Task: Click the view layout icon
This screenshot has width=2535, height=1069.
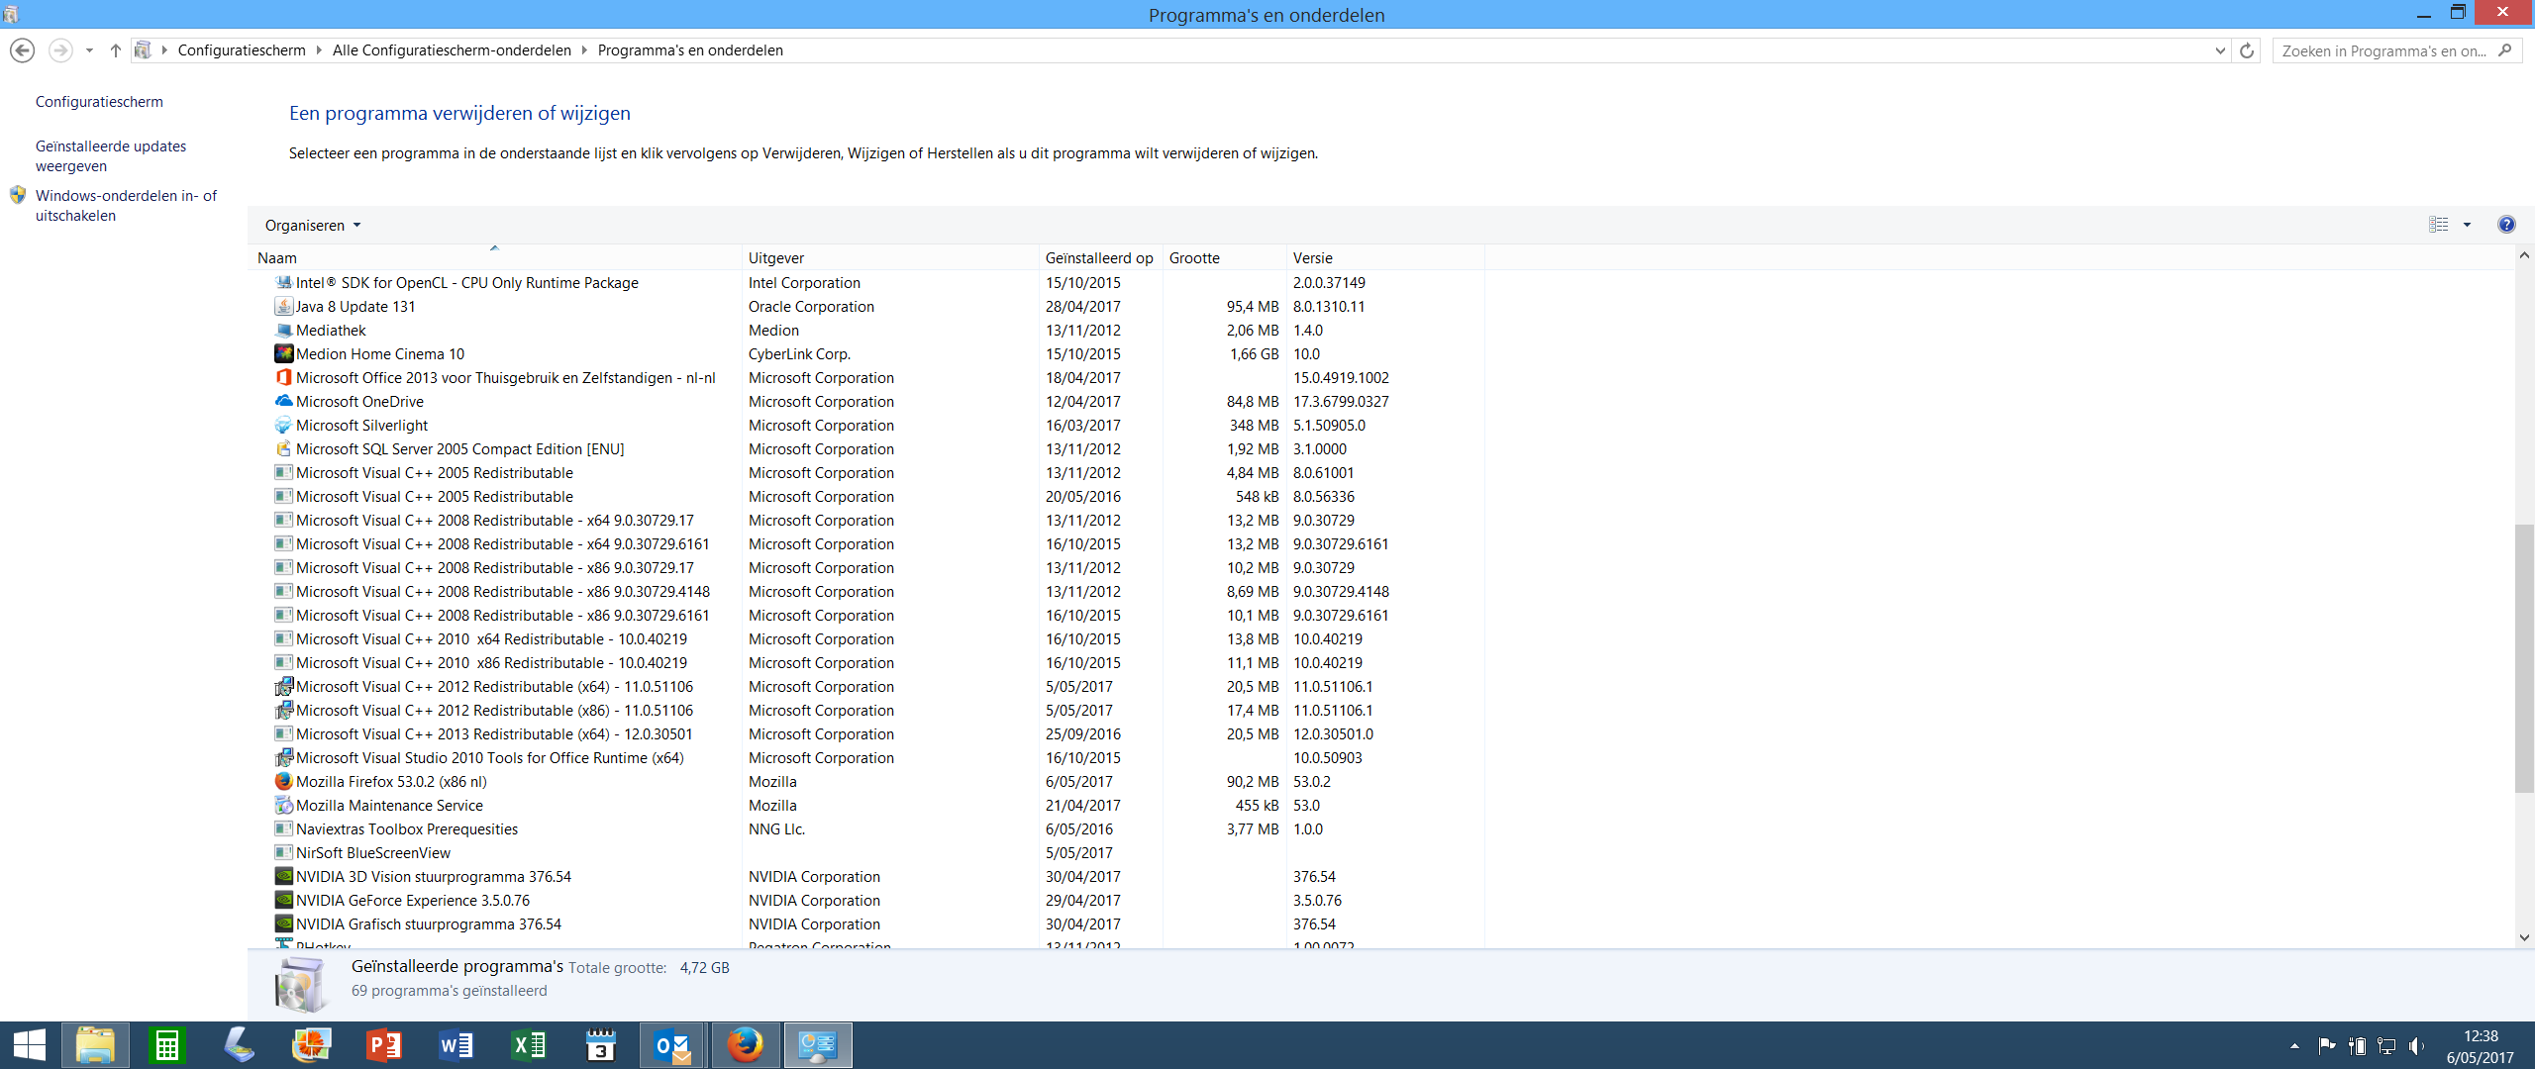Action: pos(2439,225)
